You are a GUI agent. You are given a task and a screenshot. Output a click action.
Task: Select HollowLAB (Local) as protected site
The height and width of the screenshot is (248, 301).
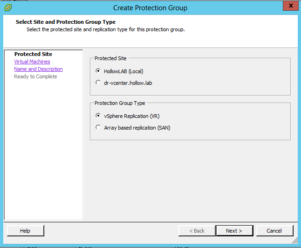pos(98,71)
